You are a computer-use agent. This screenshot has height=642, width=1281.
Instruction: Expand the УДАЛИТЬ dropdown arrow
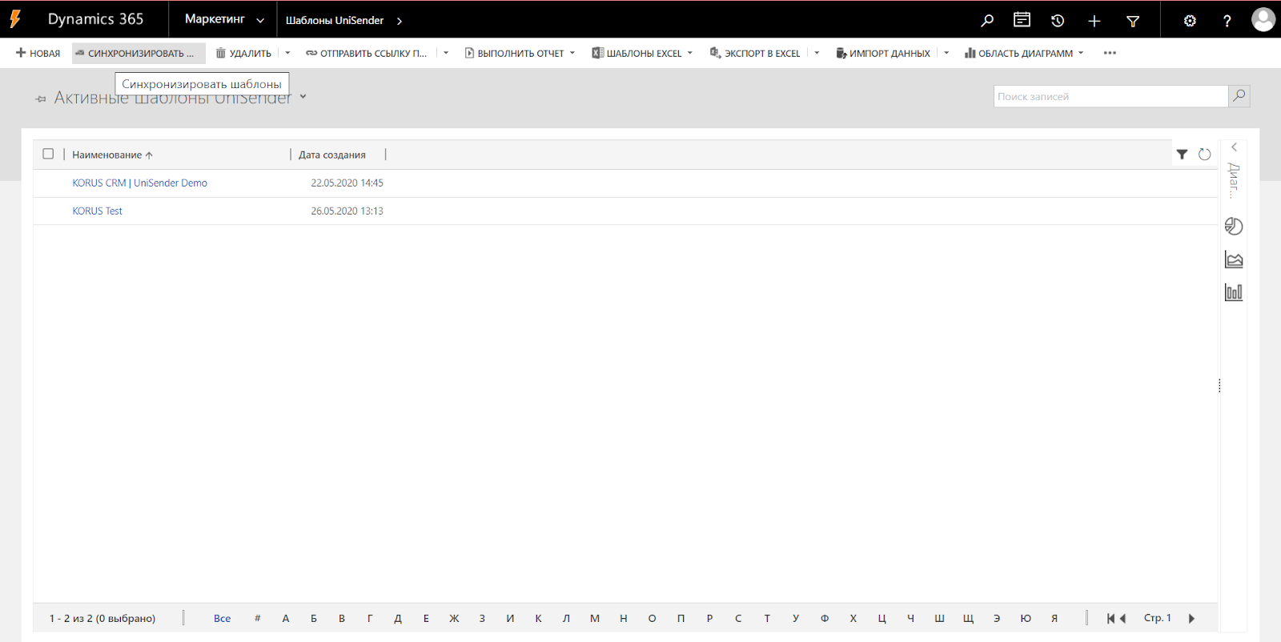287,53
